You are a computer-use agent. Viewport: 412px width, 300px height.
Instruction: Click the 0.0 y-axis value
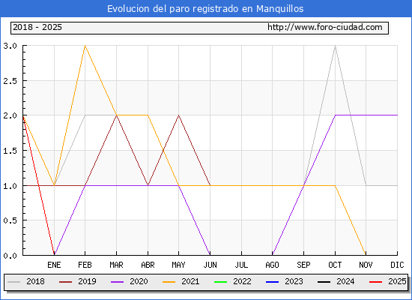(x=10, y=256)
